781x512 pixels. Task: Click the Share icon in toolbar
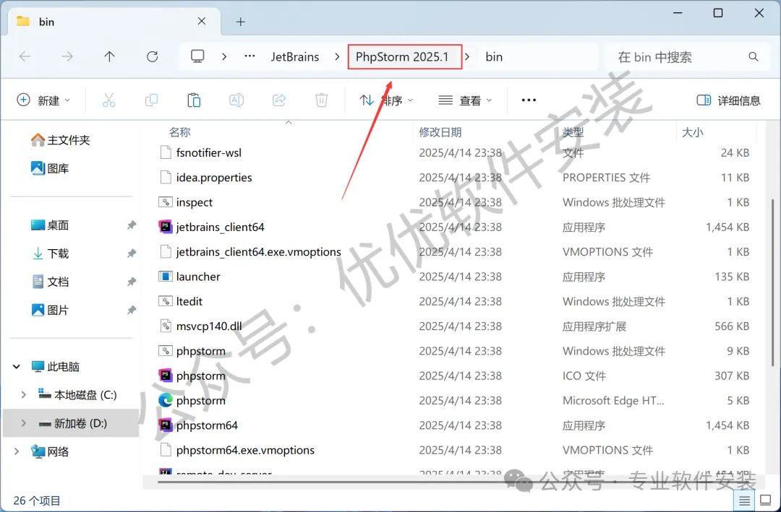[279, 100]
